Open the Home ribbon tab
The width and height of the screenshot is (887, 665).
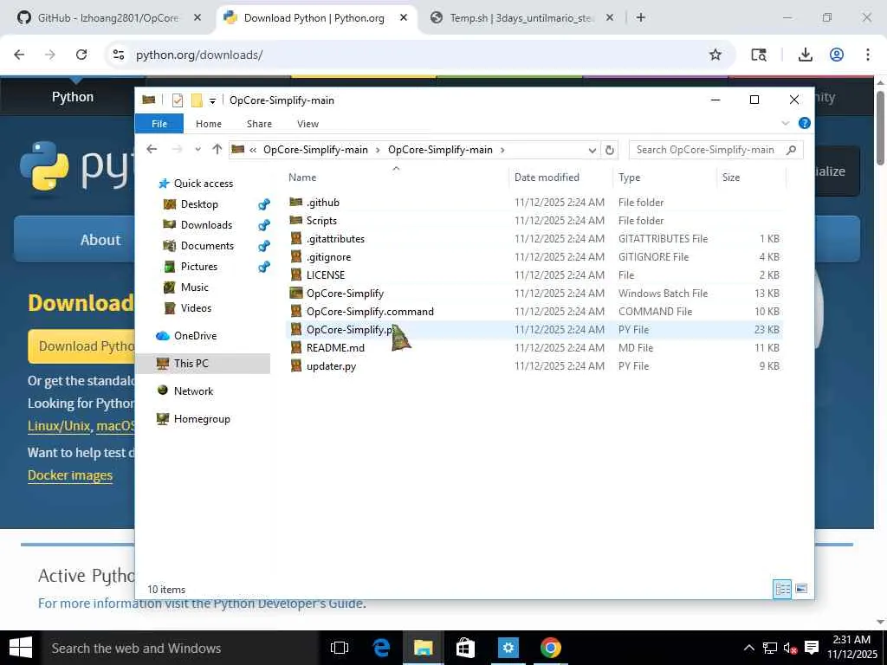[209, 123]
